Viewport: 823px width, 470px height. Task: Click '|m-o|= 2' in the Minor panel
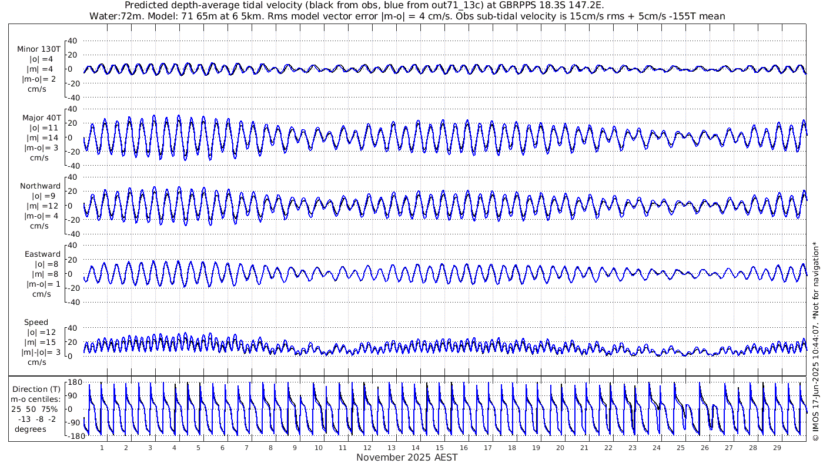coord(39,79)
